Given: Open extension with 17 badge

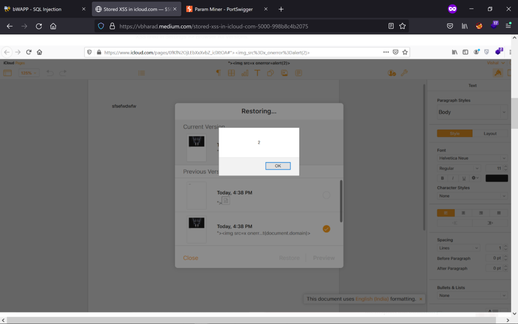Looking at the screenshot, I should 494,25.
